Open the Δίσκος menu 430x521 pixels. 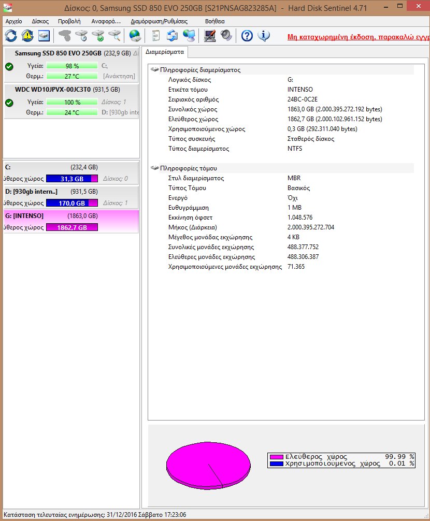[x=40, y=21]
